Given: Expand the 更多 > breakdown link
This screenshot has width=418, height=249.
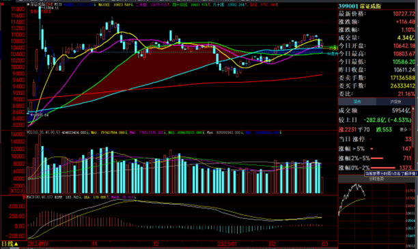Looking at the screenshot, I should pyautogui.click(x=405, y=130).
